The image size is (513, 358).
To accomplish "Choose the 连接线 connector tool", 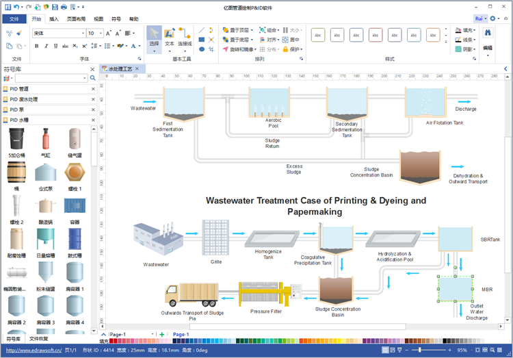I will (x=185, y=37).
